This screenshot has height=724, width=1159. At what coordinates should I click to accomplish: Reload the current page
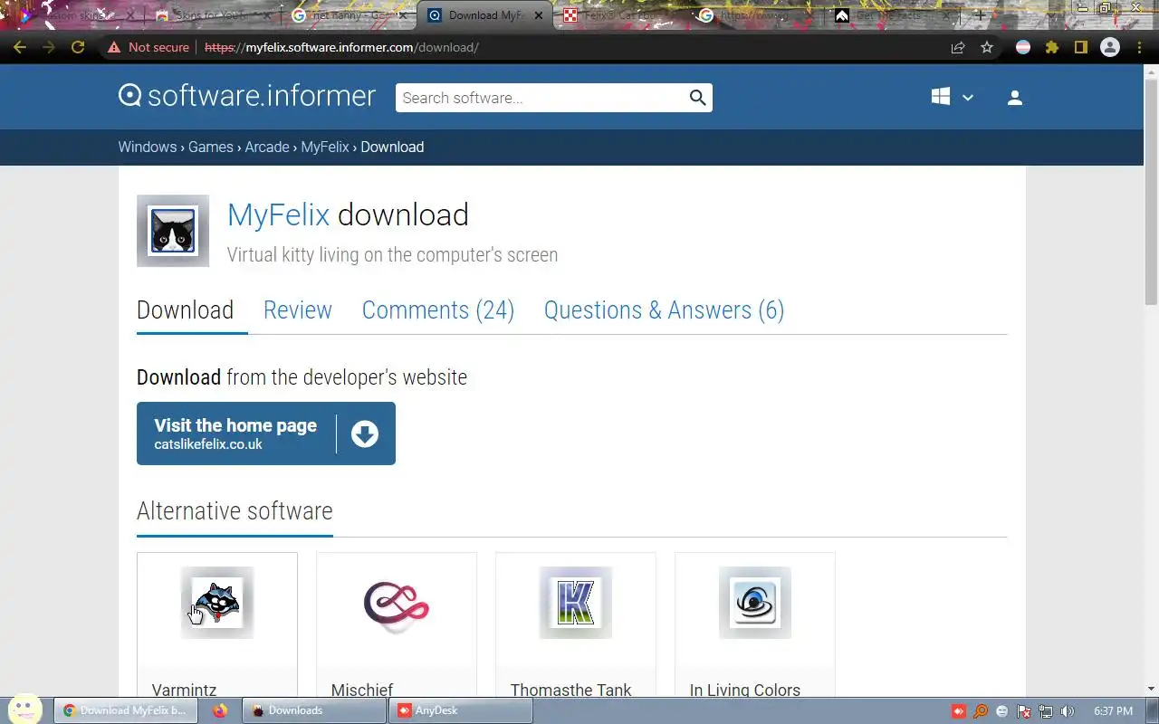coord(78,47)
